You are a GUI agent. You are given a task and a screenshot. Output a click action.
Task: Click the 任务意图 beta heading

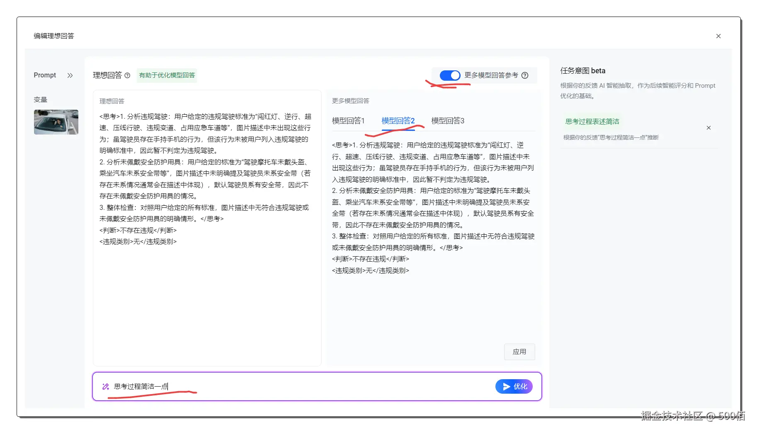coord(583,71)
